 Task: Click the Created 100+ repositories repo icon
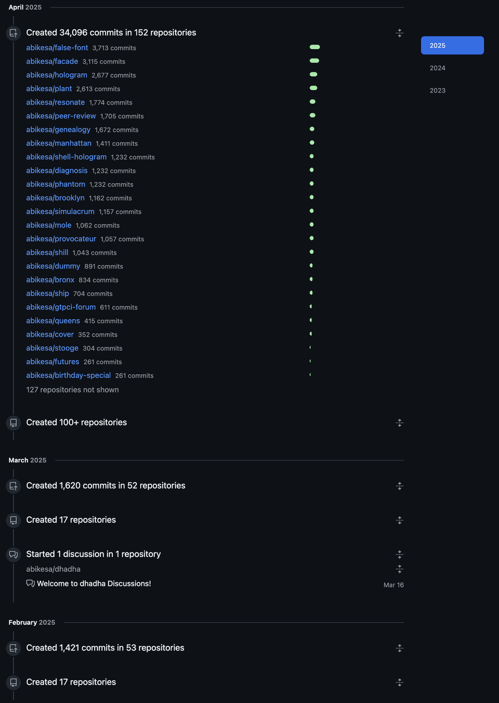point(13,423)
